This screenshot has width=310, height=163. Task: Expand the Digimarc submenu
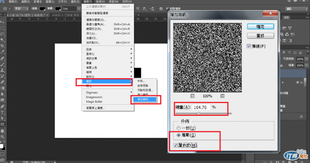(x=108, y=93)
